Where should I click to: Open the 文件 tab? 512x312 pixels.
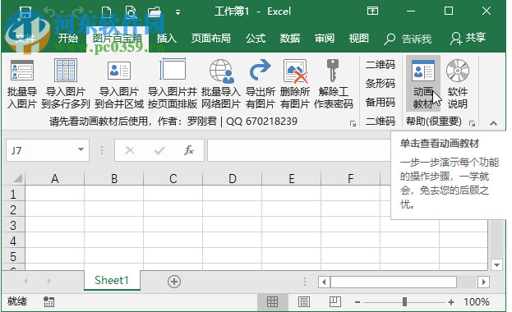coord(25,39)
